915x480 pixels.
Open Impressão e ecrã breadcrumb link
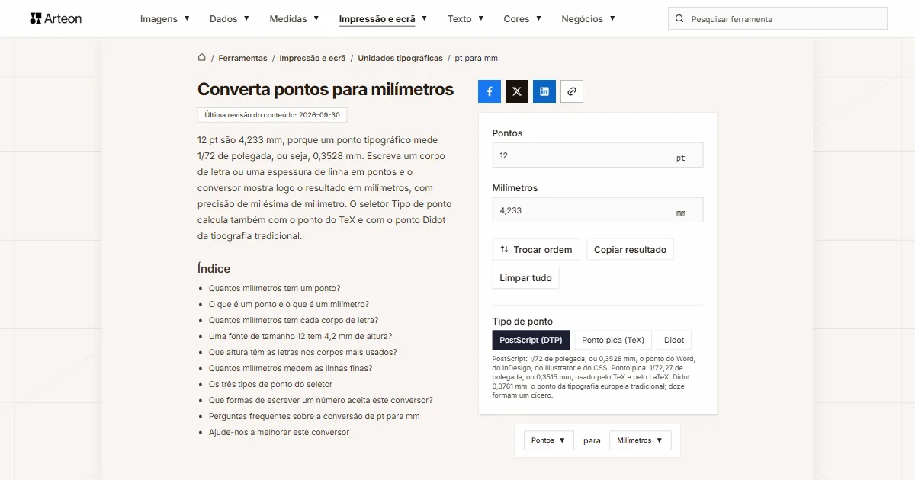point(313,58)
